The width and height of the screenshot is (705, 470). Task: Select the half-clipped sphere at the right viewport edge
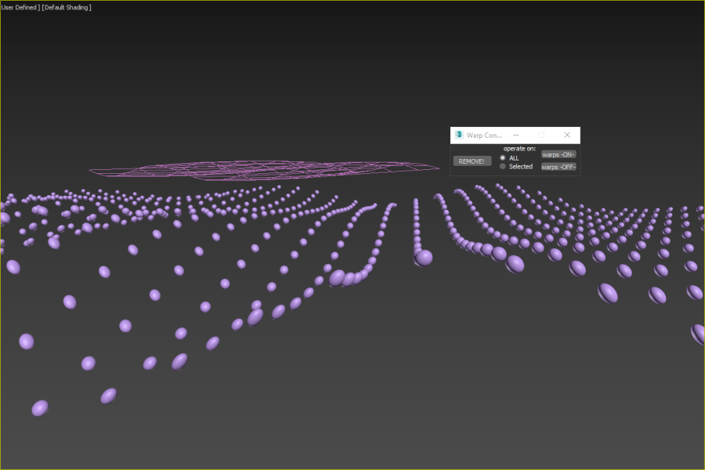[x=698, y=334]
